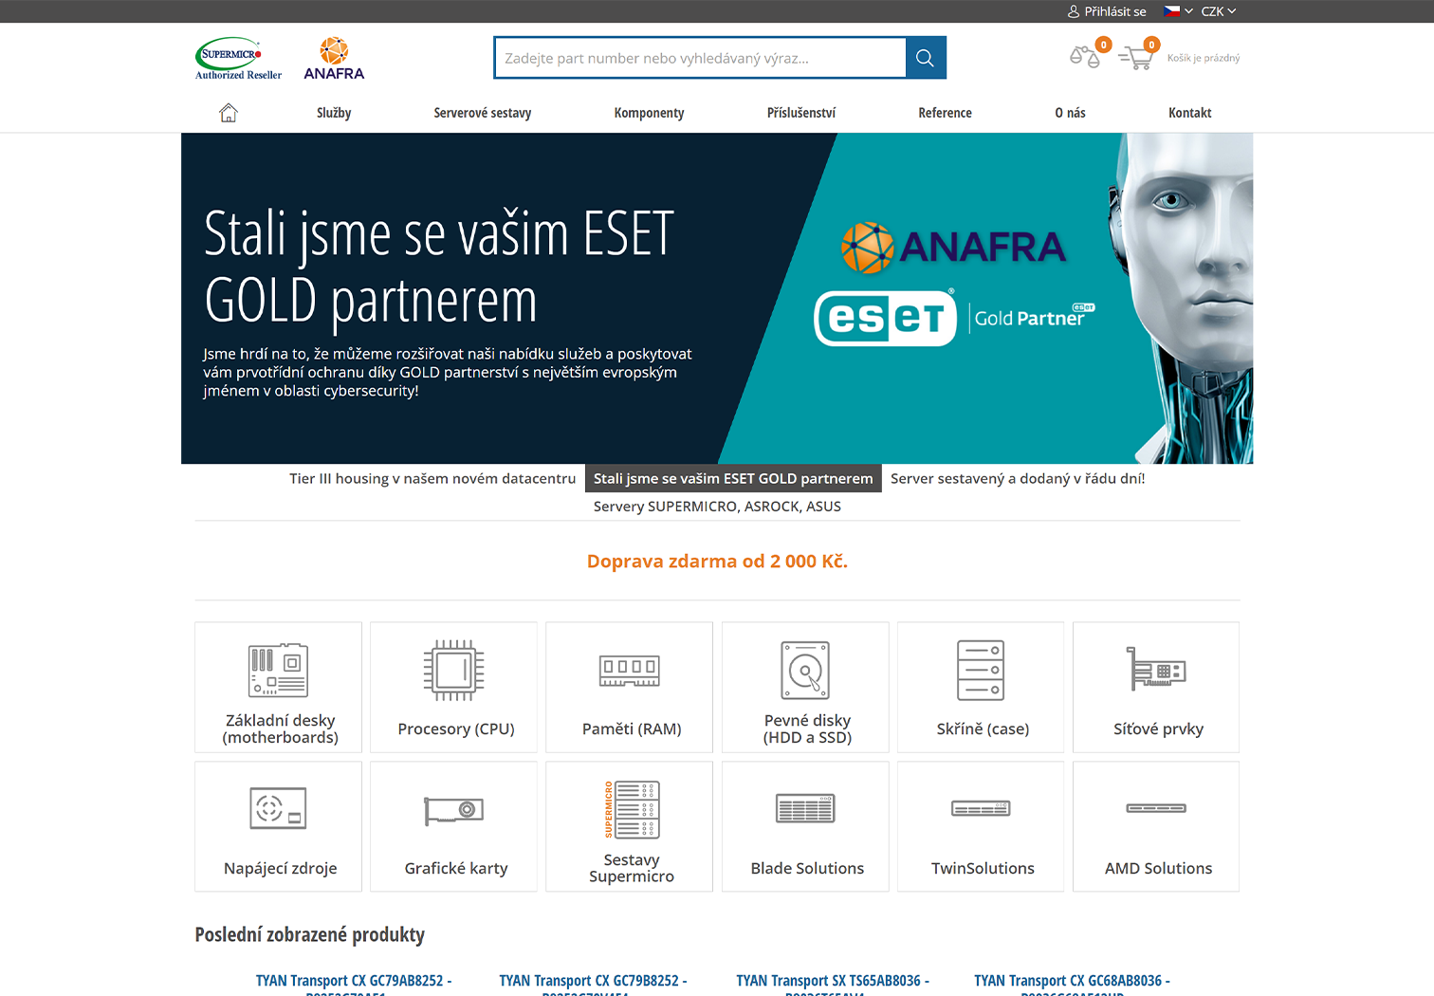The height and width of the screenshot is (996, 1434).
Task: Click the ESET Gold partner hero banner
Action: pos(717,298)
